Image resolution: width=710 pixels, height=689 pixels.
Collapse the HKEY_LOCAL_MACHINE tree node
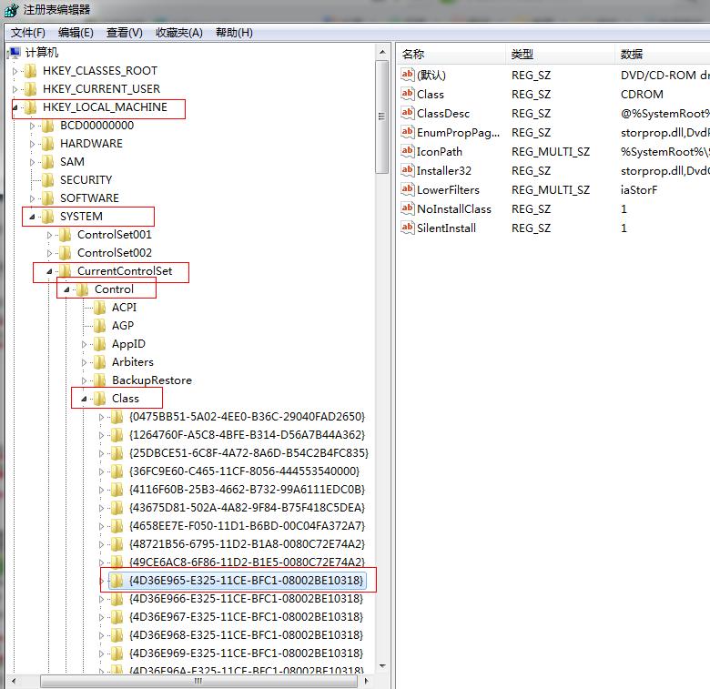click(x=15, y=107)
